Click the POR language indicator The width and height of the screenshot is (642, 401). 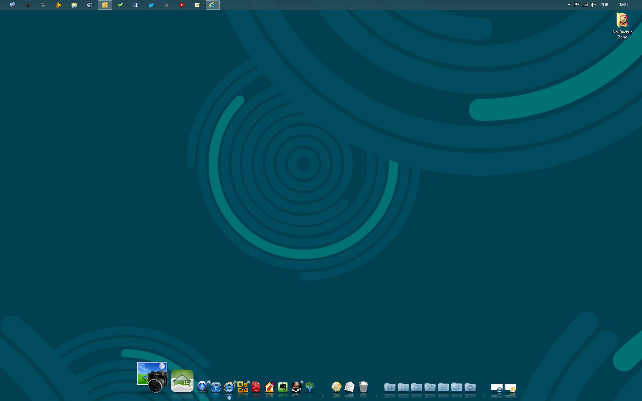click(604, 5)
